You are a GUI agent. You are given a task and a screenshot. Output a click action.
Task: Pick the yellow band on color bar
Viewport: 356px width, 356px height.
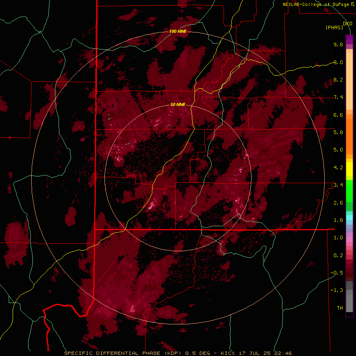coord(349,169)
